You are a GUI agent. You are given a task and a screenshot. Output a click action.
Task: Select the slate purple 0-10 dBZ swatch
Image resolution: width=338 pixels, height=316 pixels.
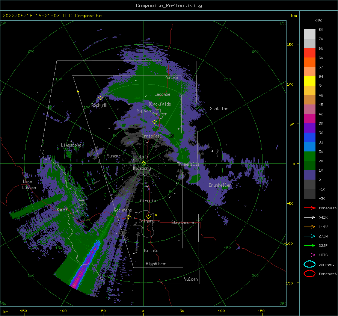tap(309, 175)
